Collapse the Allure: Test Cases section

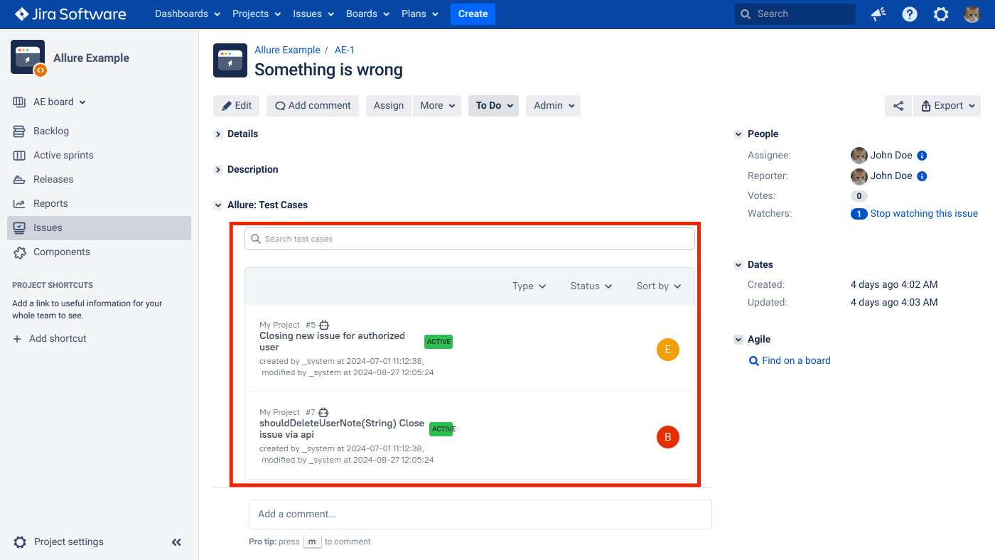point(218,205)
